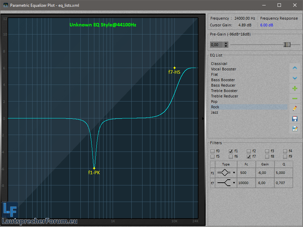Remove the EQ with the green minus icon
This screenshot has height=227, width=303.
coord(295,98)
